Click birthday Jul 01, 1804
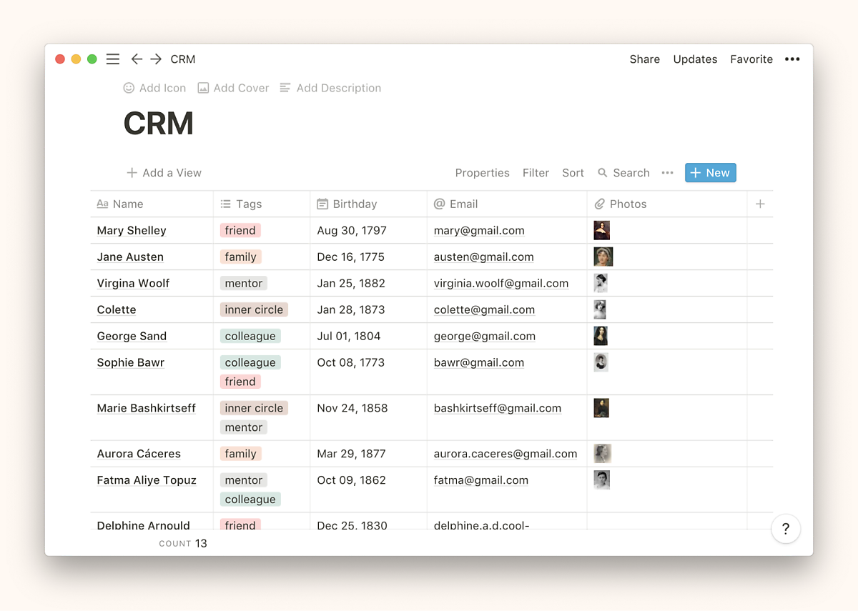This screenshot has height=611, width=858. click(349, 336)
